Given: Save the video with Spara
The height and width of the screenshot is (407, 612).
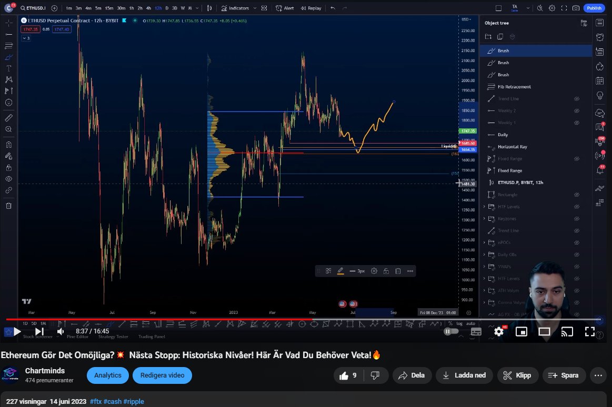Looking at the screenshot, I should [564, 375].
